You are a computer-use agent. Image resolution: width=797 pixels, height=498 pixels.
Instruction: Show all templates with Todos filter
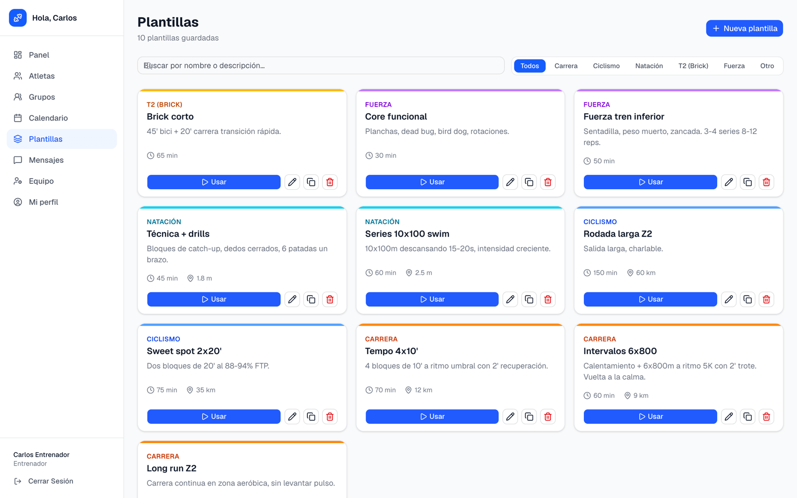[530, 66]
